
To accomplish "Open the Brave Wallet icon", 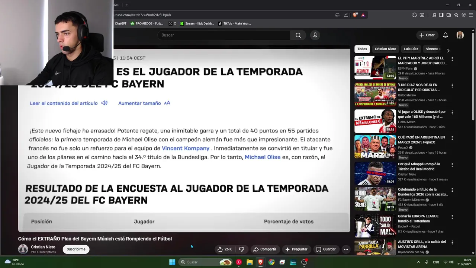I will click(449, 15).
